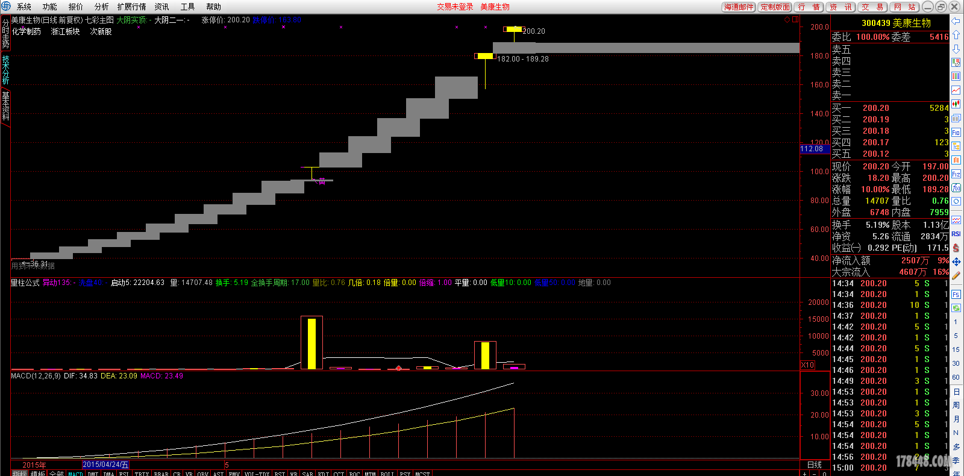Click the up arrow icon in right toolbar
The image size is (964, 476).
[x=956, y=34]
